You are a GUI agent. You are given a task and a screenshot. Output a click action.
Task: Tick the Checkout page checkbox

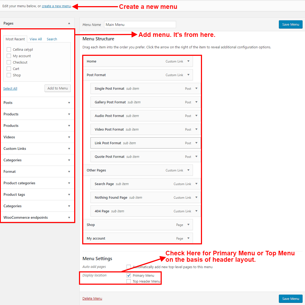[x=9, y=62]
